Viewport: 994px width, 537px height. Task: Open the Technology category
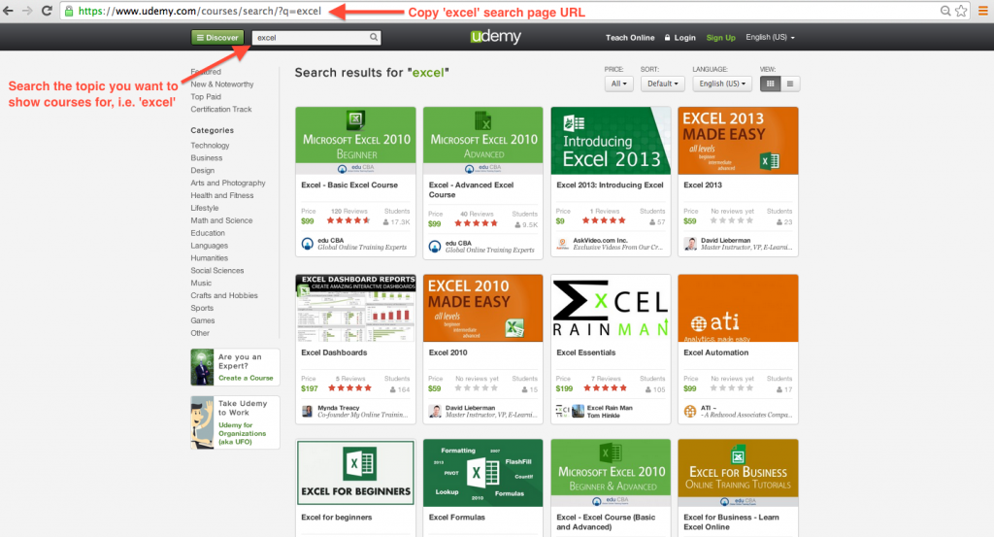pyautogui.click(x=210, y=146)
